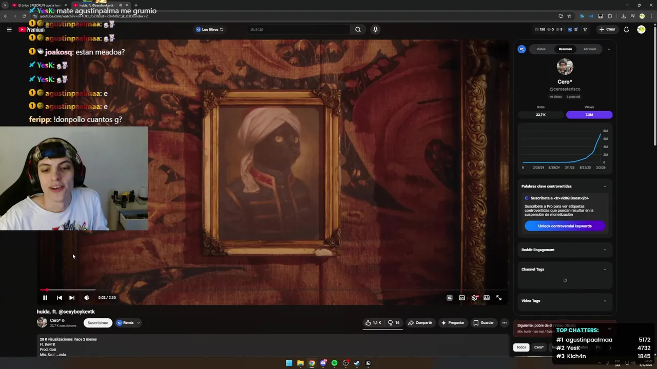
Task: Select the Views stat toggle
Action: click(x=589, y=115)
